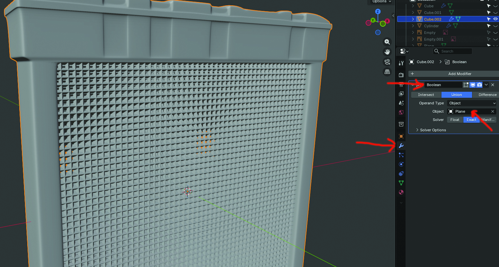This screenshot has width=499, height=267.
Task: Select the Difference boolean operation
Action: click(485, 95)
